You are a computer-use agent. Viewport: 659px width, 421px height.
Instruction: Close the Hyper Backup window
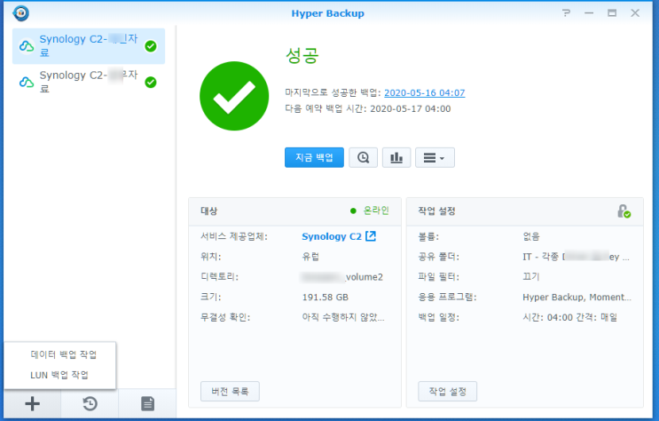pyautogui.click(x=635, y=13)
